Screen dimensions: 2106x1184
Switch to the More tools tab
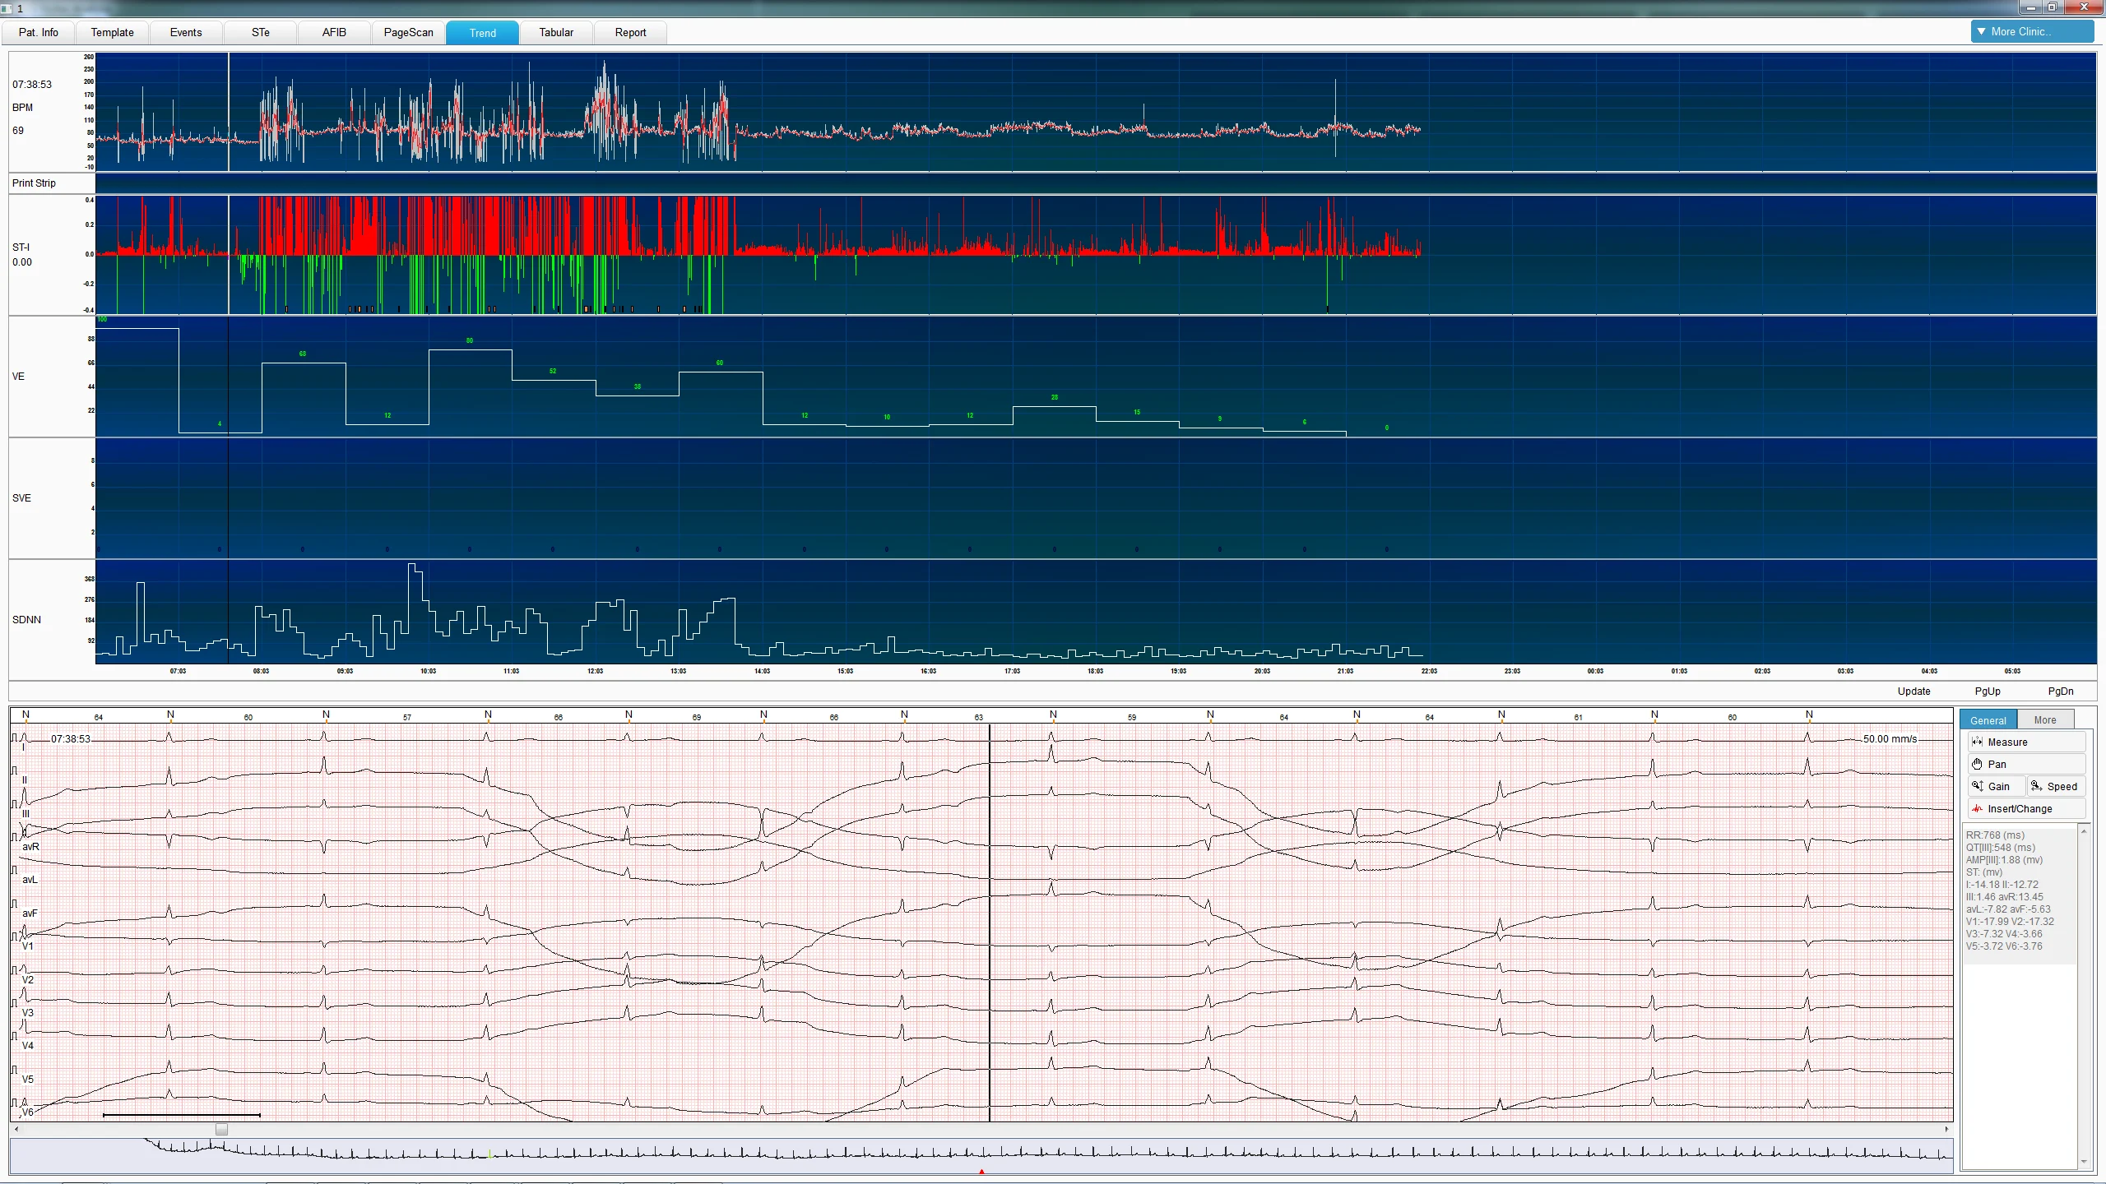(2044, 720)
